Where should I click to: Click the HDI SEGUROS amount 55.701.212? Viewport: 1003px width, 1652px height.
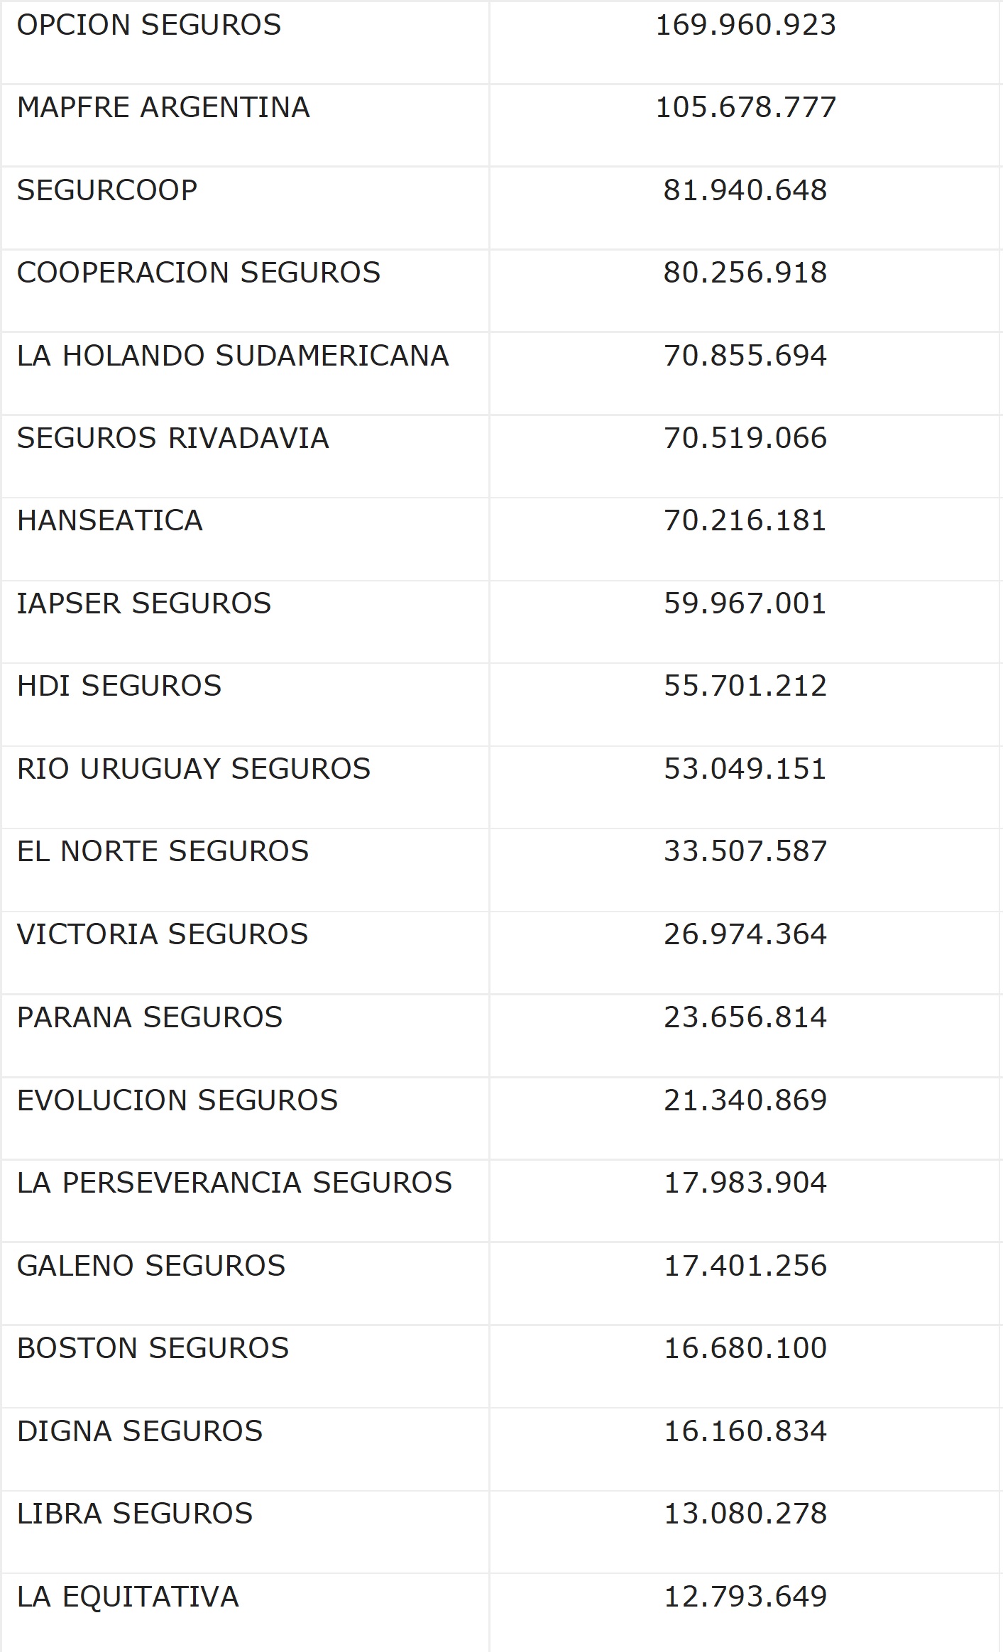click(x=745, y=686)
